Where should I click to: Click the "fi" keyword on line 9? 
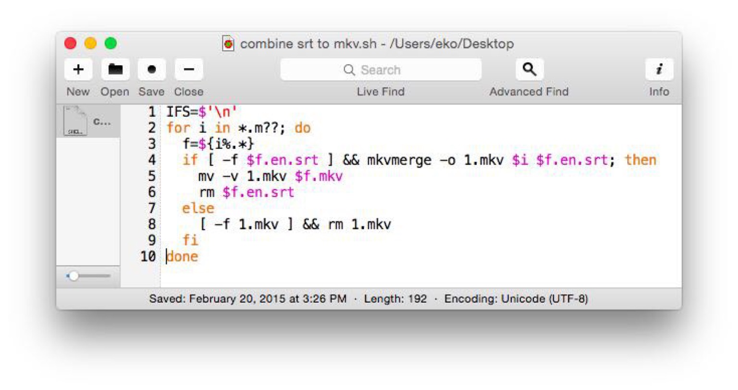(190, 240)
